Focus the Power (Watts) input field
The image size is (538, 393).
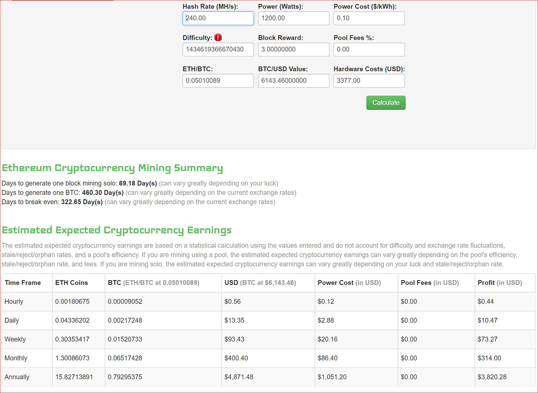[x=294, y=18]
